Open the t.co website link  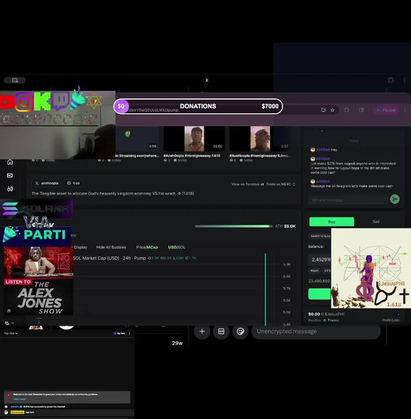pos(73,183)
